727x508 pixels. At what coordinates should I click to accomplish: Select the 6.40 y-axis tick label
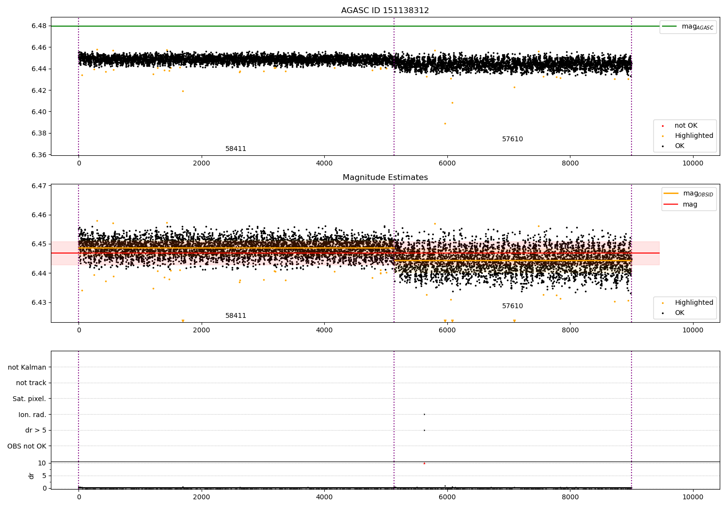click(x=39, y=112)
